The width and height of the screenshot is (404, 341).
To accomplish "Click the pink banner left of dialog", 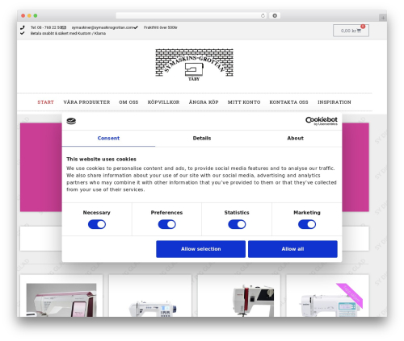I will click(41, 167).
